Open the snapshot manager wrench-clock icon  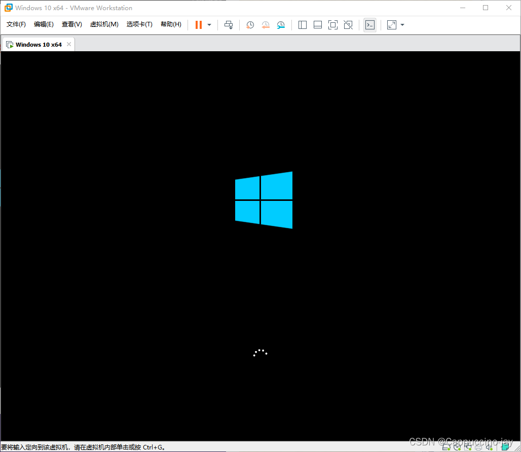pos(281,25)
